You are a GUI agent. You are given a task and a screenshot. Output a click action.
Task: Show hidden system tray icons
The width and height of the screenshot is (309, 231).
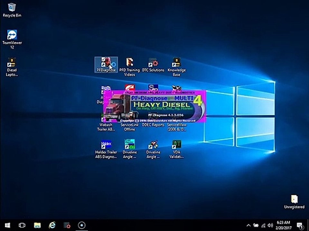tap(248, 225)
